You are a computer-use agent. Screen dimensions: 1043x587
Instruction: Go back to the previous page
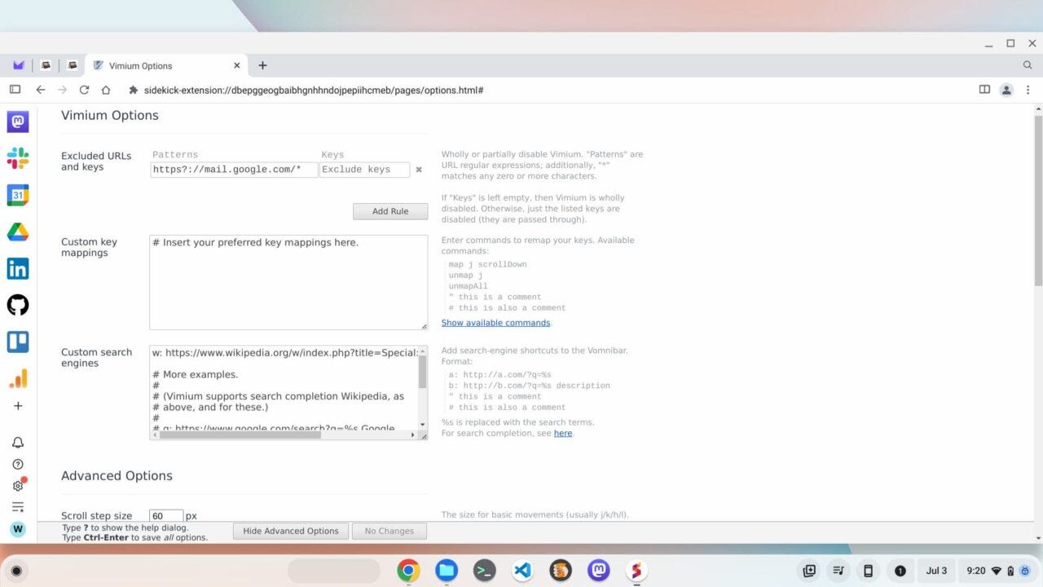pos(41,90)
